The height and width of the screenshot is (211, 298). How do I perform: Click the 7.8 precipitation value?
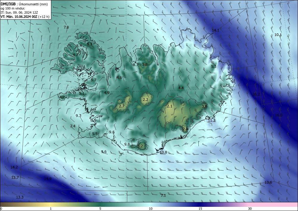pyautogui.click(x=66, y=27)
